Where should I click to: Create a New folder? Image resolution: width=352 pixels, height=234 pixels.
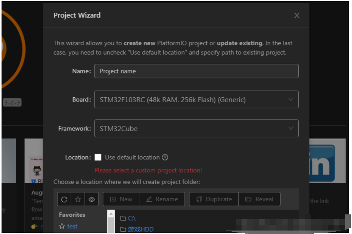[121, 199]
